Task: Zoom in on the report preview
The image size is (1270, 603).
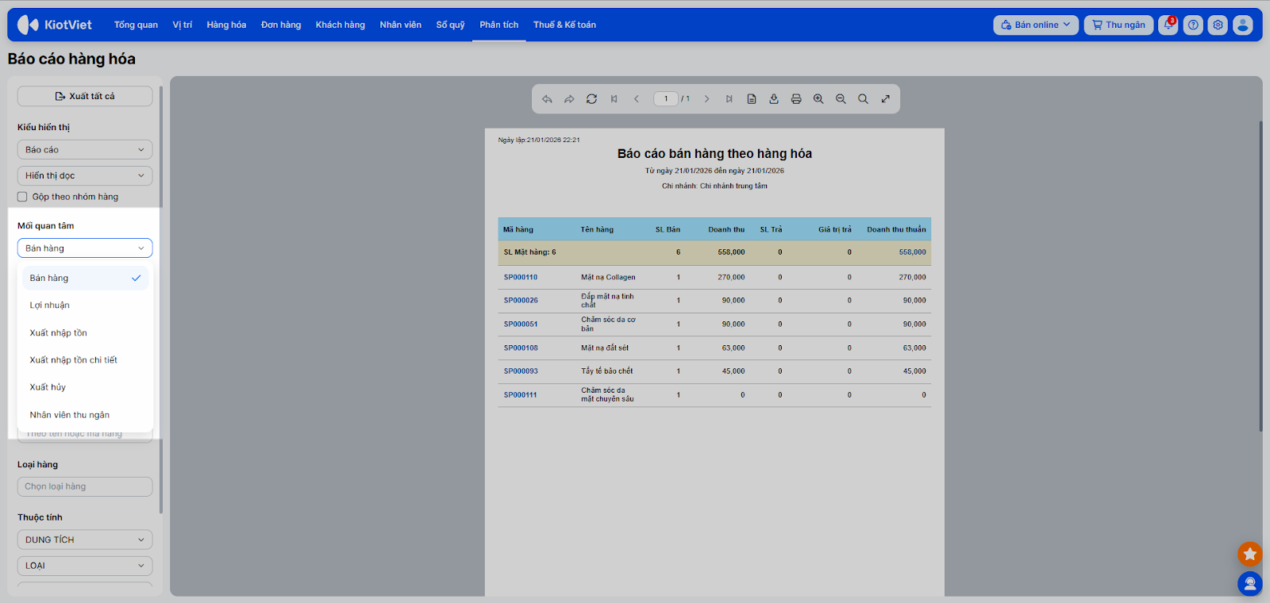Action: coord(818,99)
